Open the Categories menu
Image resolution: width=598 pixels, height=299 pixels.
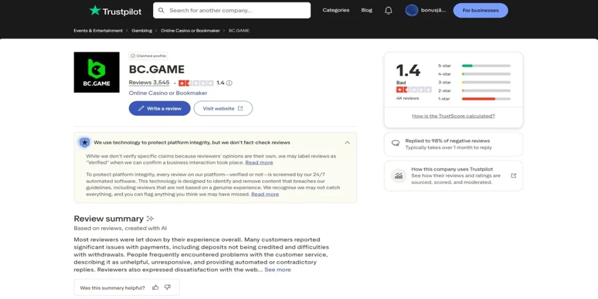tap(336, 11)
